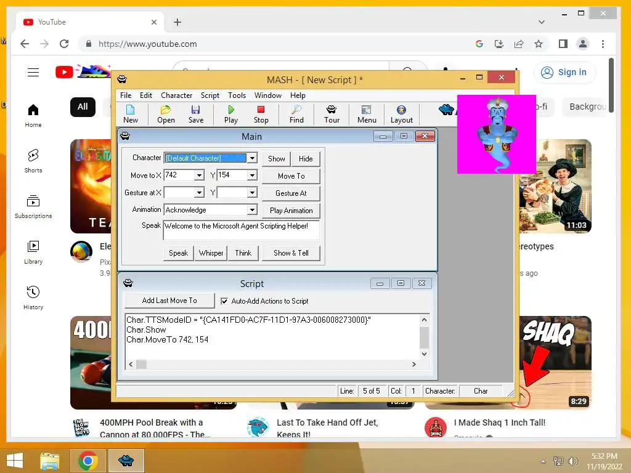Open the Chrome three-dot menu
Viewport: 631px width, 473px height.
(x=603, y=44)
